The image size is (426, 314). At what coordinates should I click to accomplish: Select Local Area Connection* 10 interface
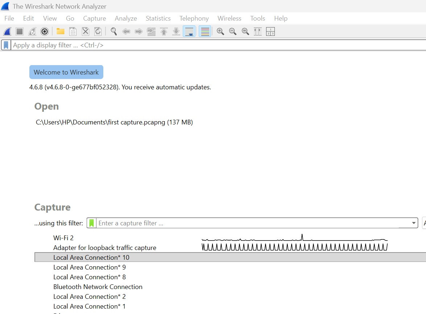tap(230, 257)
